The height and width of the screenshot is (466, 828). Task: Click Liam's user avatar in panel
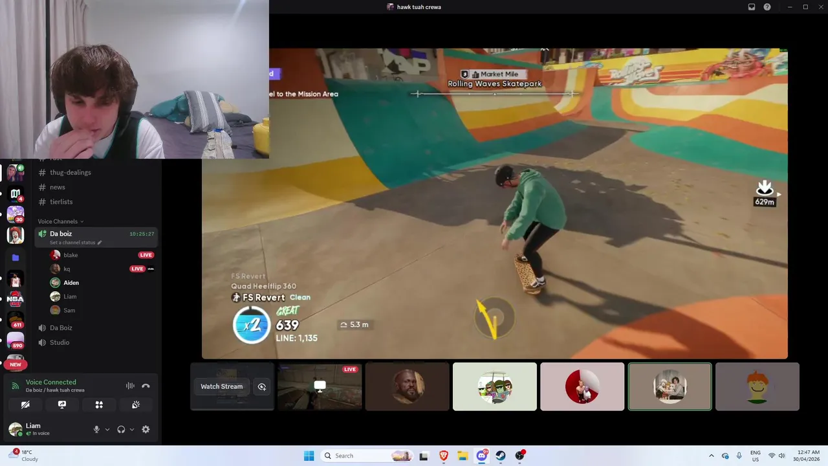[15, 429]
